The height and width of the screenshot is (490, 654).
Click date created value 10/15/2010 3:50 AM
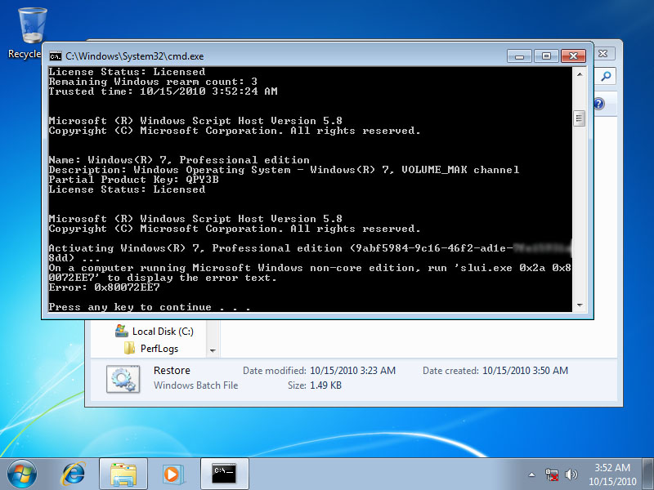525,371
